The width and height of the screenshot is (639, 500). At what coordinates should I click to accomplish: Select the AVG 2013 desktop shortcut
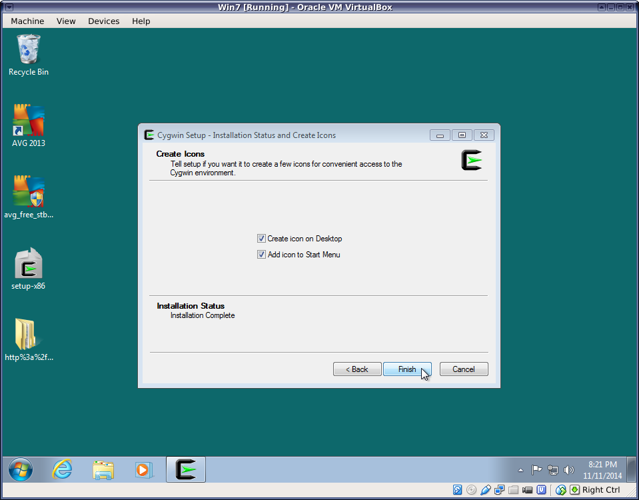(x=29, y=125)
